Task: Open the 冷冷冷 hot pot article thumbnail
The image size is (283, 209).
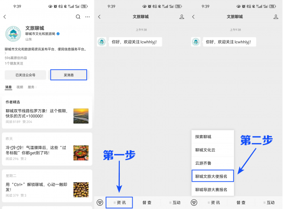Action: coord(81,153)
